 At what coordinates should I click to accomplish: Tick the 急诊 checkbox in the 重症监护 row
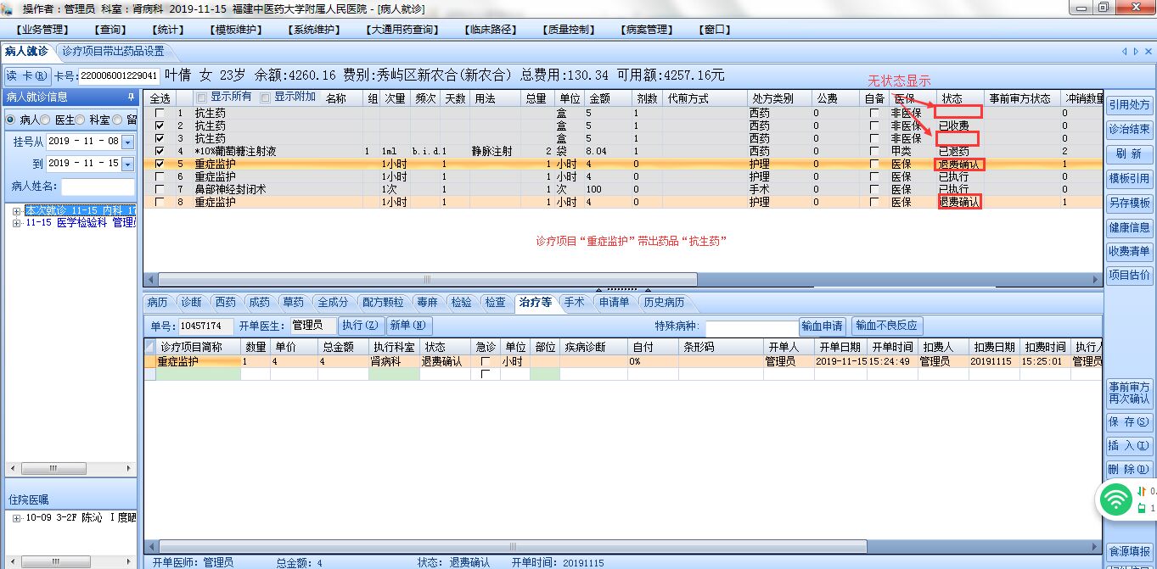point(486,361)
